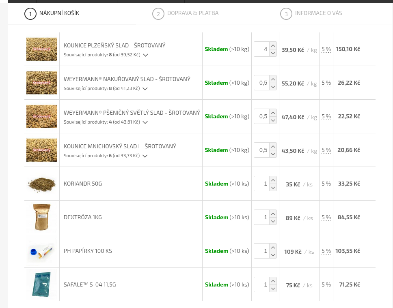Decrease quantity of Safale S-04 yeast
The height and width of the screenshot is (308, 393).
pyautogui.click(x=273, y=289)
